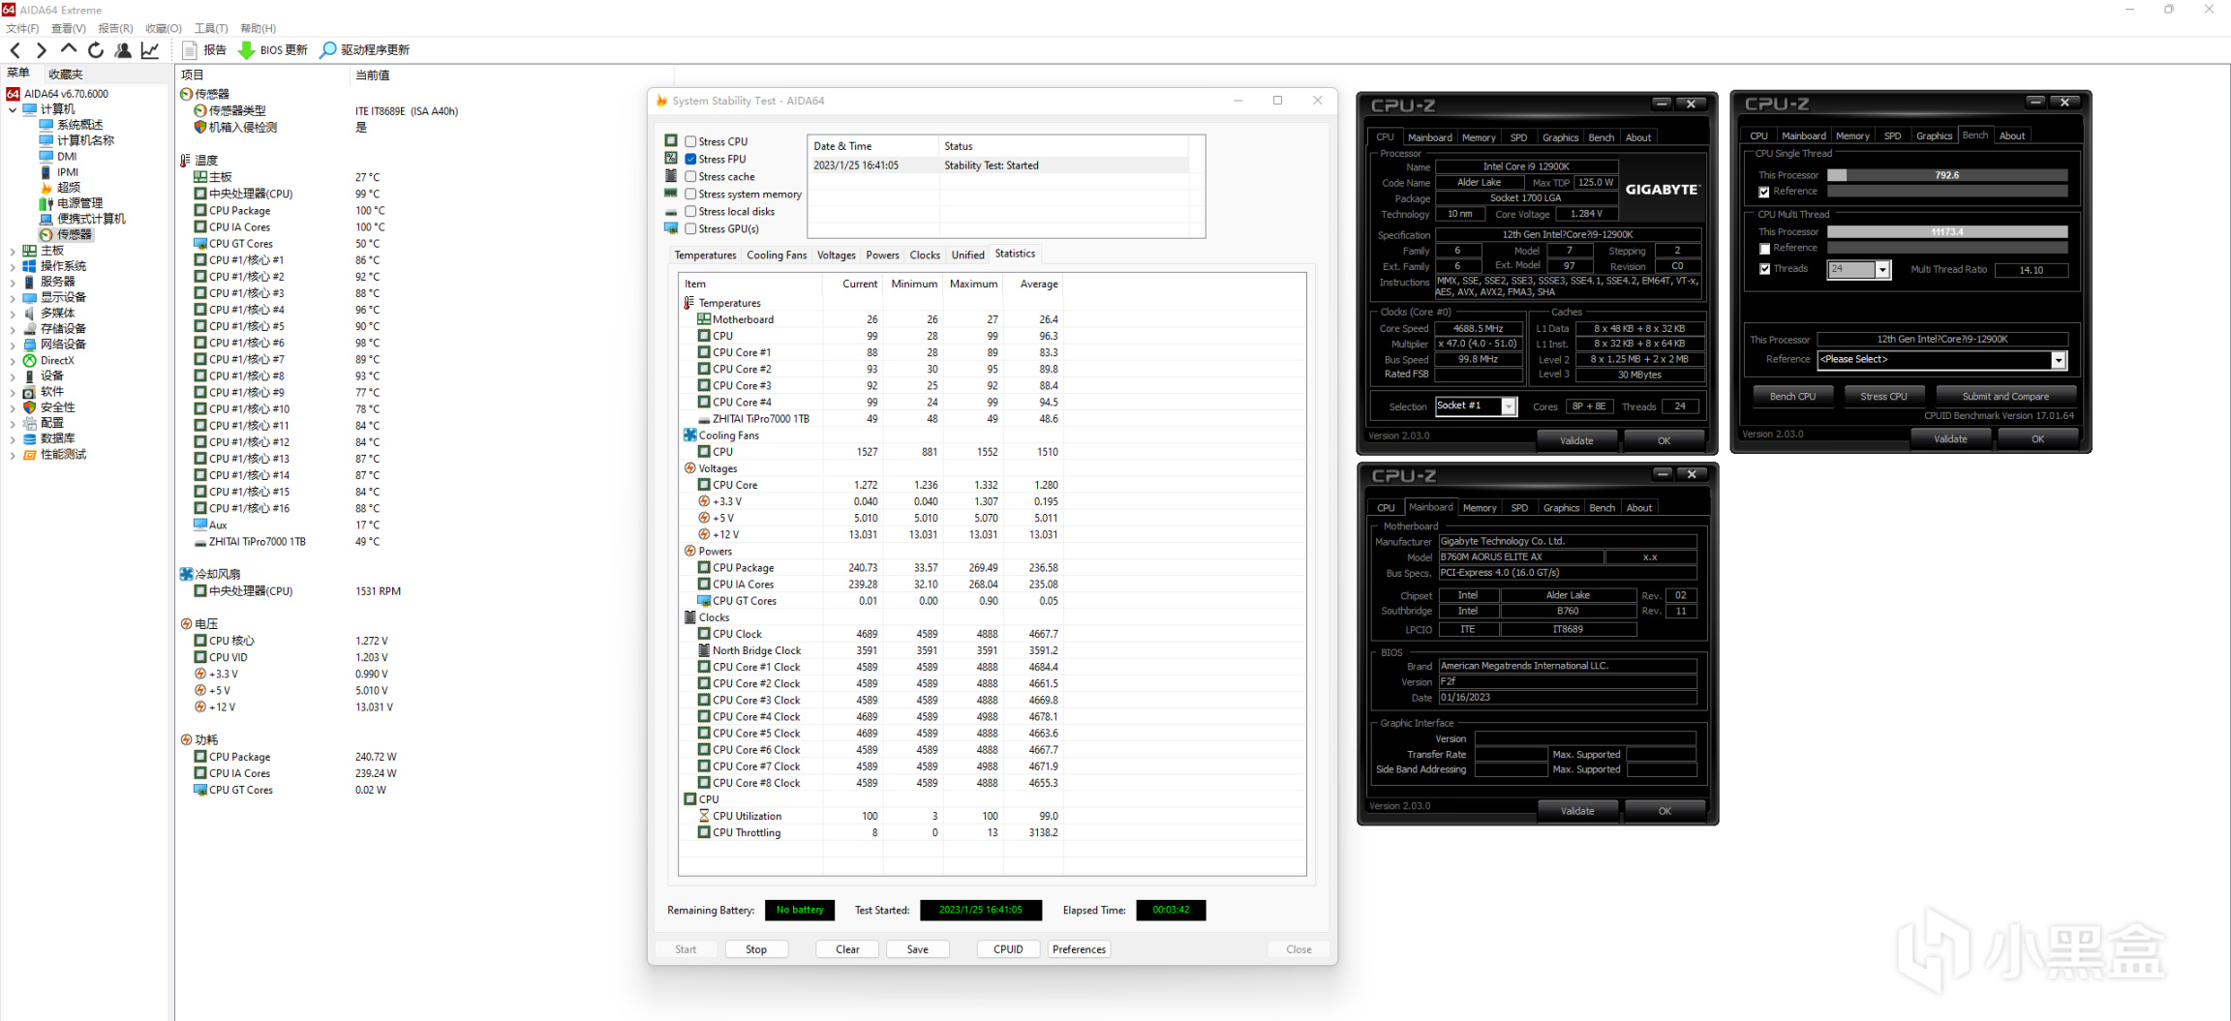This screenshot has width=2231, height=1021.
Task: Click the up arrow navigation icon
Action: pyautogui.click(x=68, y=49)
